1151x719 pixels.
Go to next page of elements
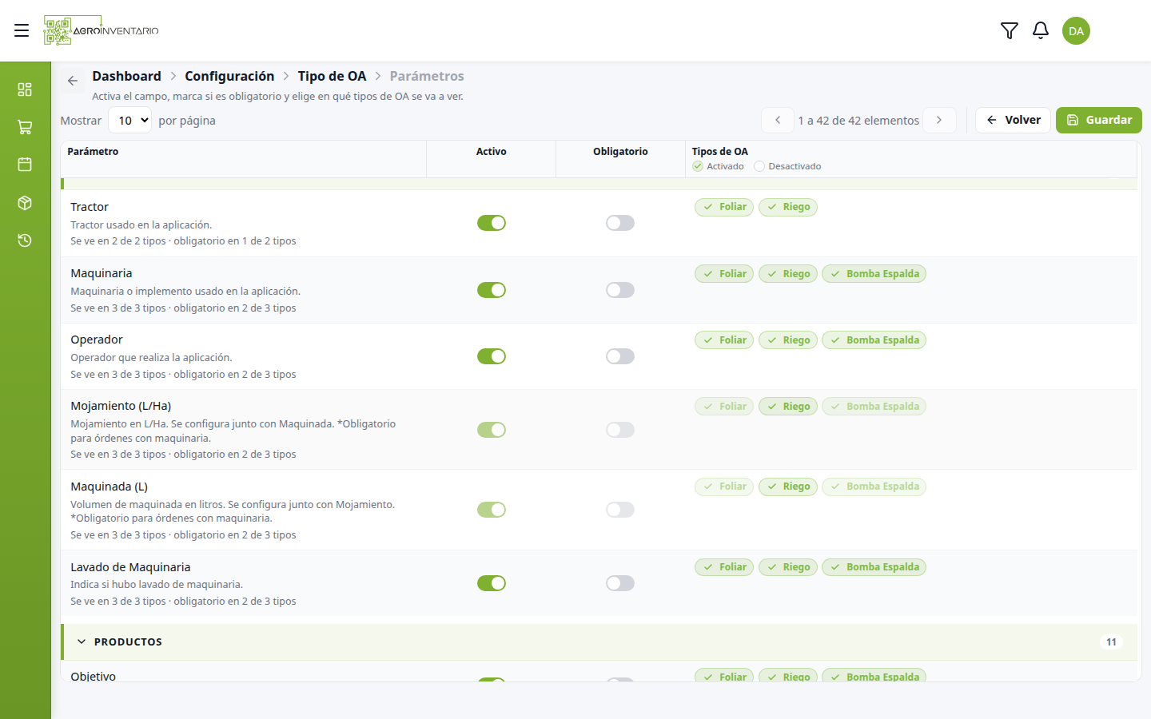[939, 120]
